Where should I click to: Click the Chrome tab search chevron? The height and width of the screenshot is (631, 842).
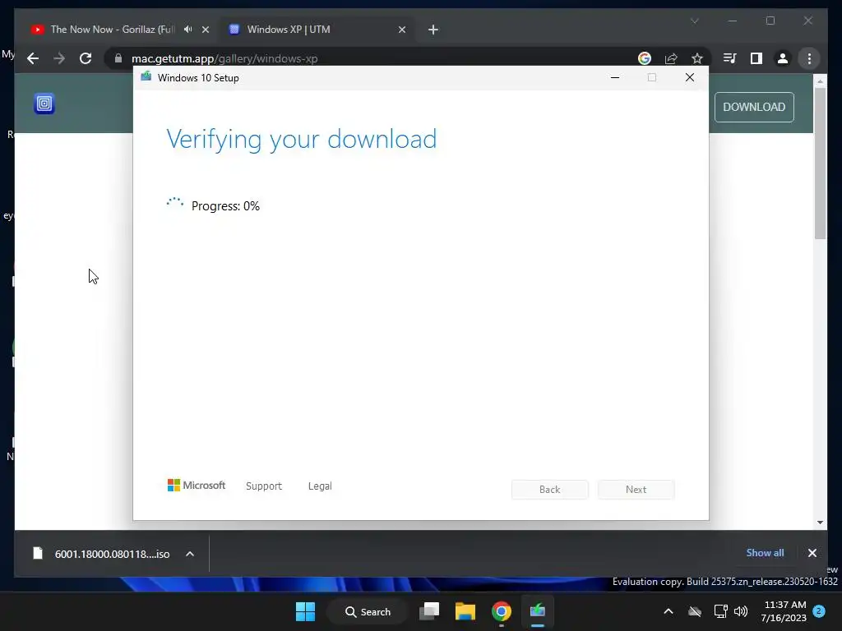(694, 21)
